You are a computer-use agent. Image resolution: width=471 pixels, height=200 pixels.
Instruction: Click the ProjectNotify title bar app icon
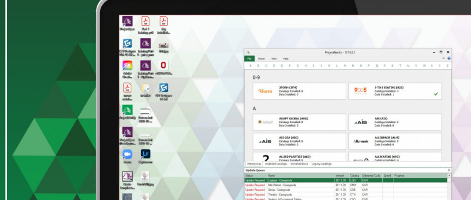point(248,52)
